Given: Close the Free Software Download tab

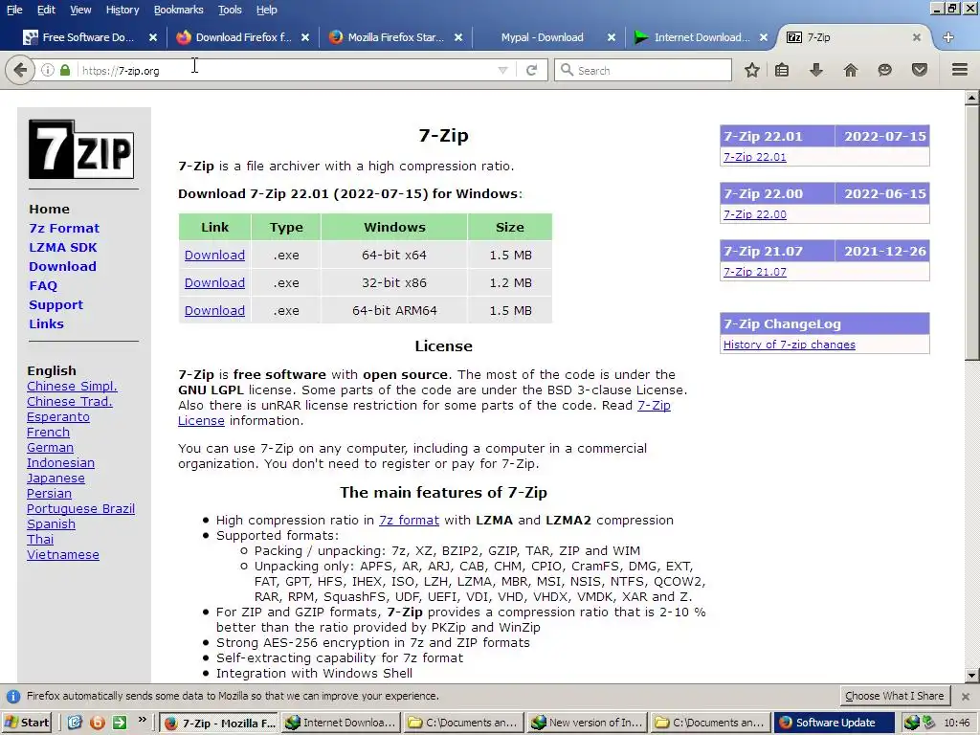Looking at the screenshot, I should (x=153, y=37).
